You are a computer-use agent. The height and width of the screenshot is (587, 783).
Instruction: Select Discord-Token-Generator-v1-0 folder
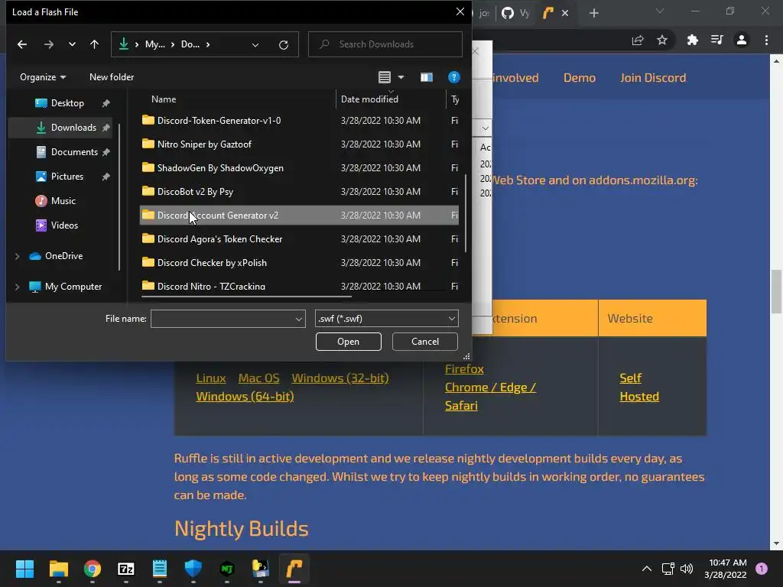299,121
